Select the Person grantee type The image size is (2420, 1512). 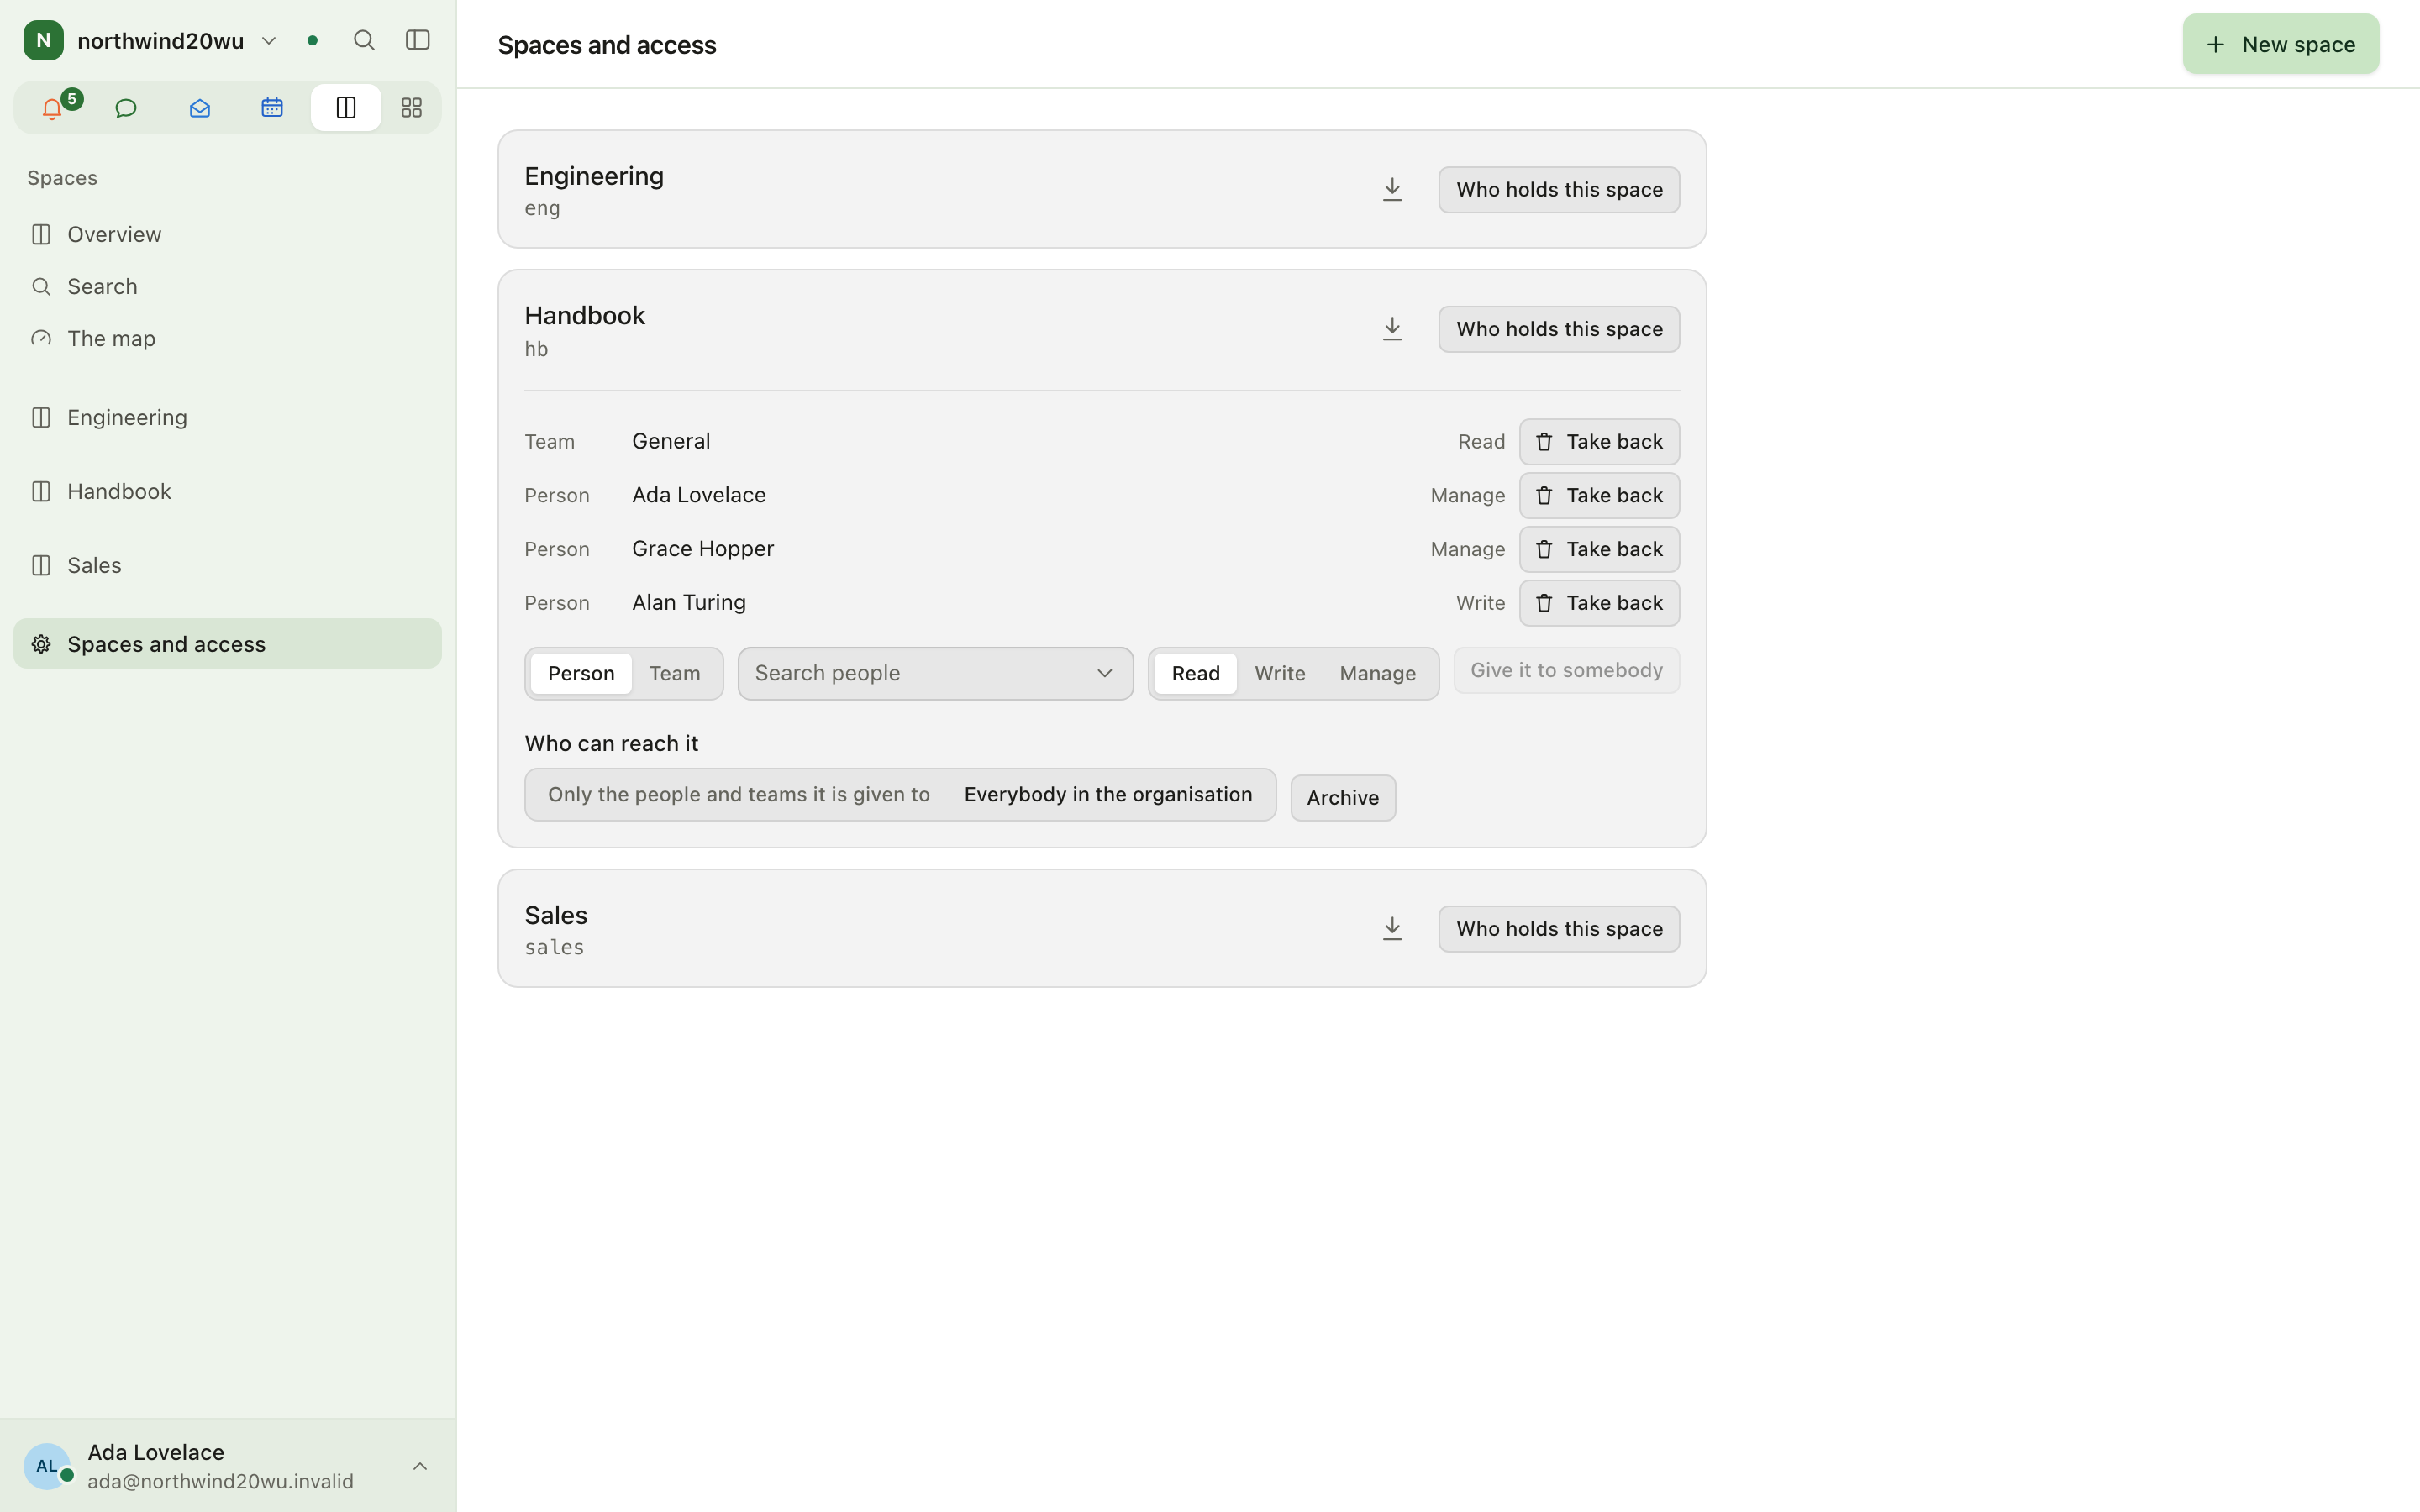click(x=581, y=673)
